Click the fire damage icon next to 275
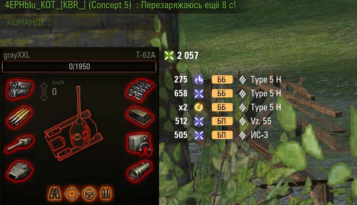357x205 pixels. (x=199, y=80)
